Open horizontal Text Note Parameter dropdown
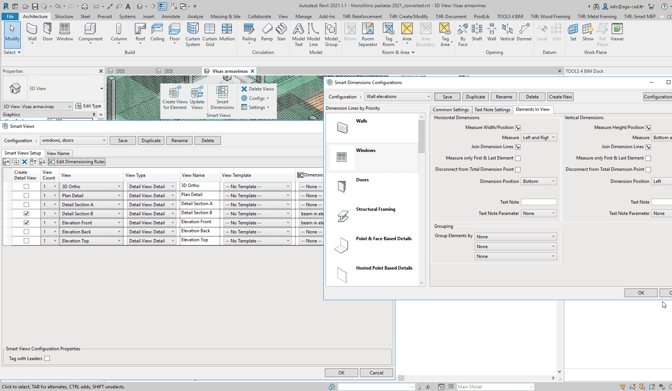672x391 pixels. [x=539, y=213]
